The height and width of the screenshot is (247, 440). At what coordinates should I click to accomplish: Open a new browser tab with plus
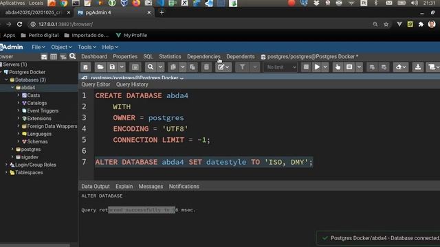(162, 12)
